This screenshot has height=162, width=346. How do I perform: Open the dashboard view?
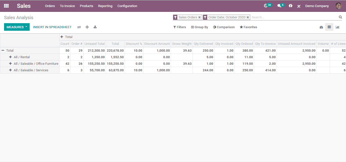coord(321,27)
